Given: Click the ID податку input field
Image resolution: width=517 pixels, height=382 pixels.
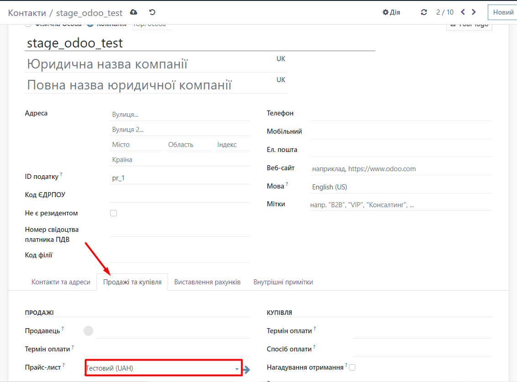Looking at the screenshot, I should pyautogui.click(x=180, y=178).
